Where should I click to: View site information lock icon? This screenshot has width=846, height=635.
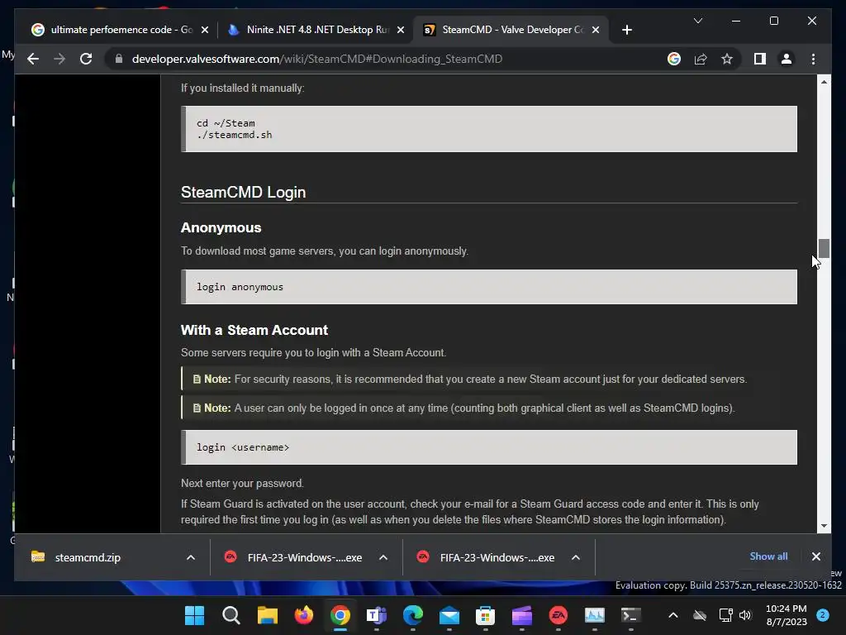(x=119, y=59)
